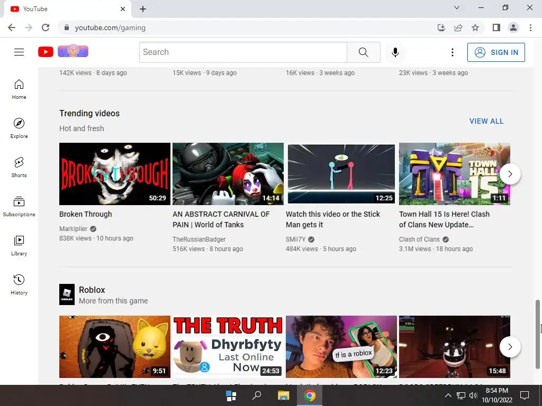Close the YouTube tab
This screenshot has width=542, height=406.
tap(123, 9)
